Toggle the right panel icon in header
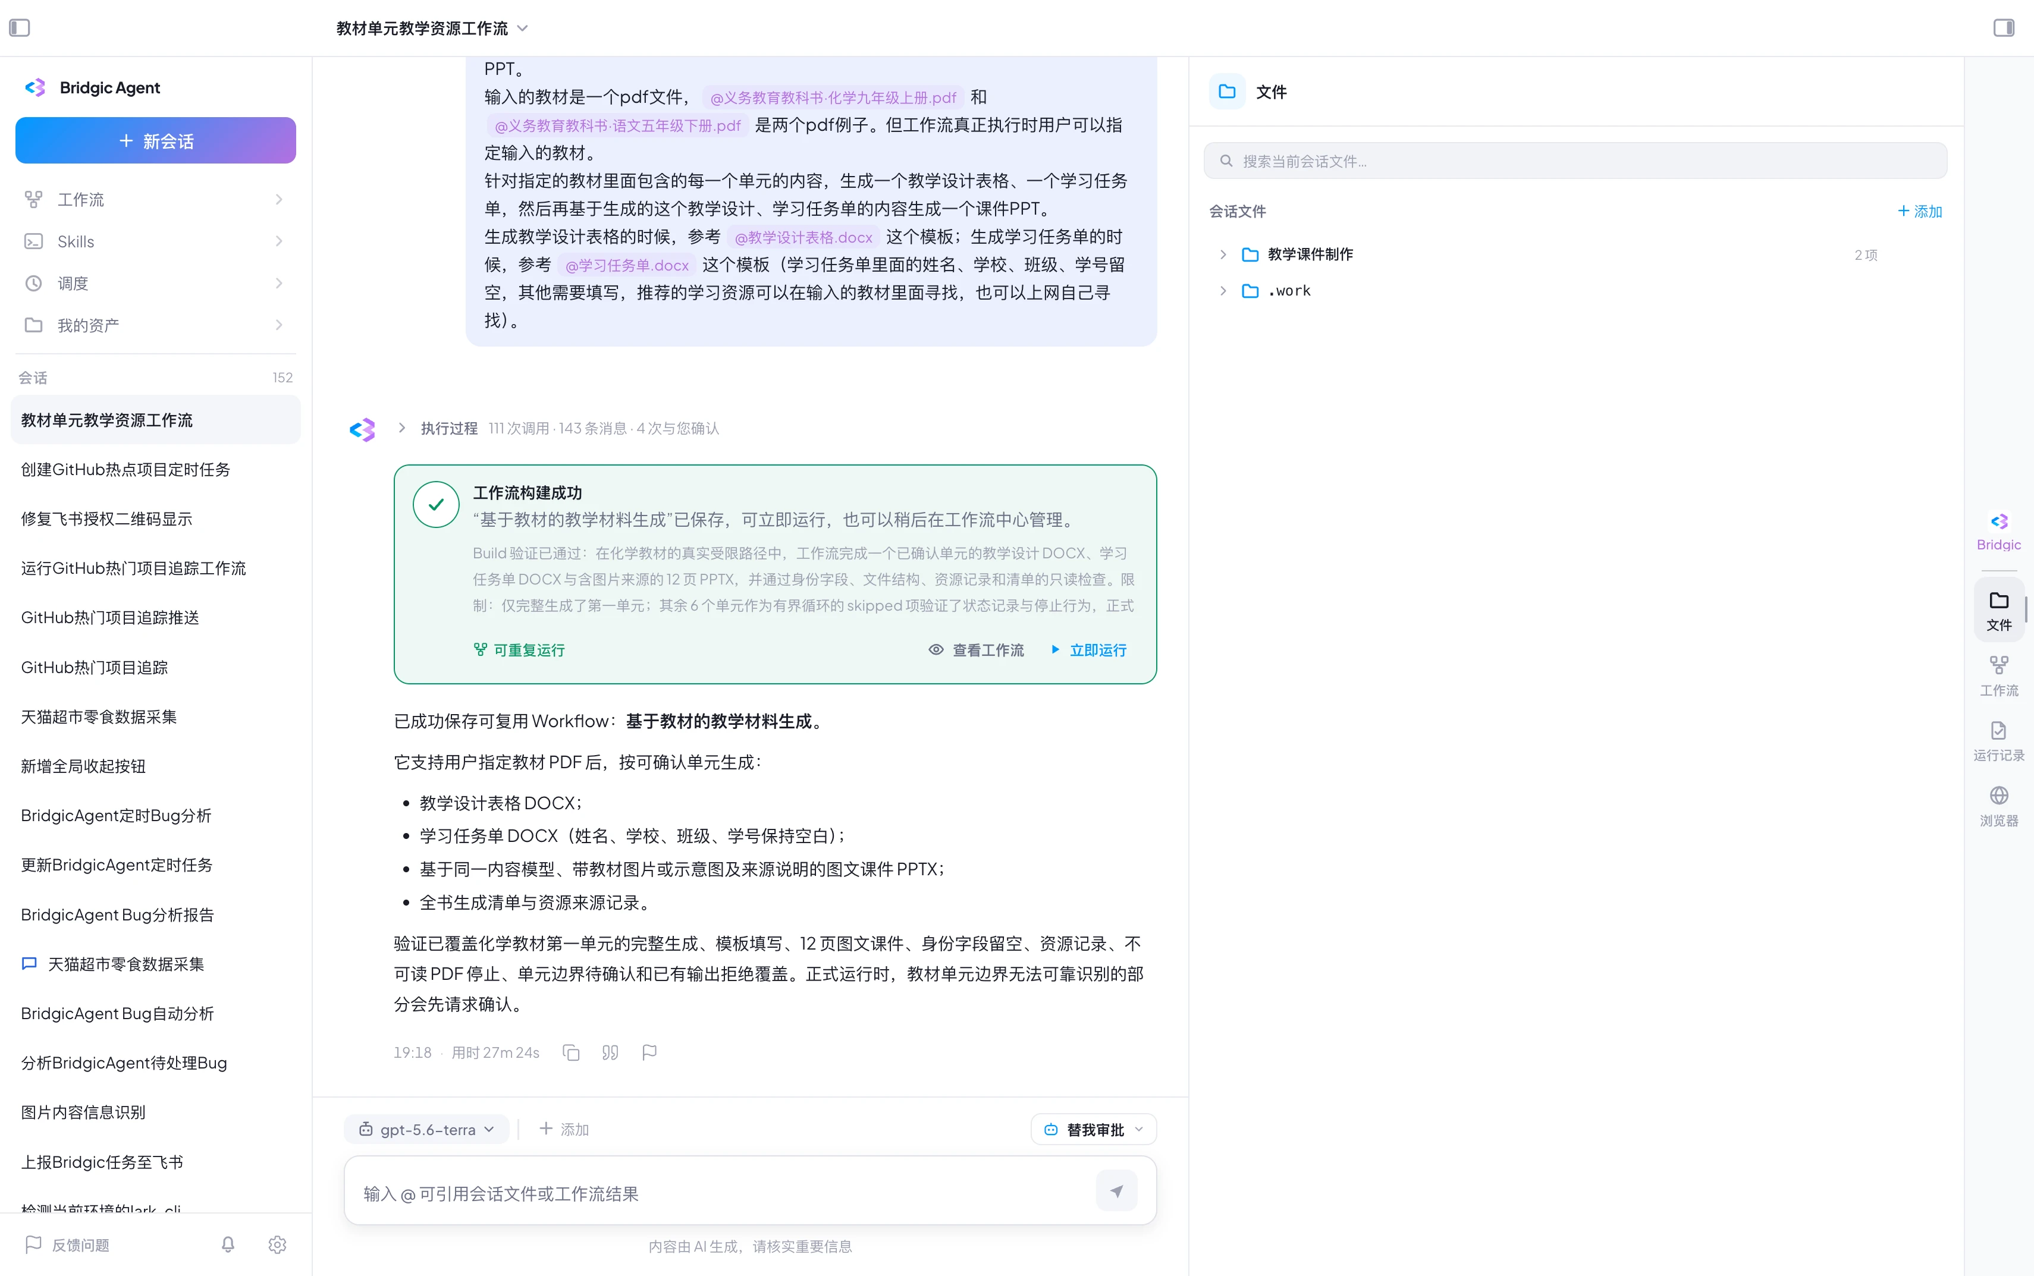 (x=2004, y=28)
